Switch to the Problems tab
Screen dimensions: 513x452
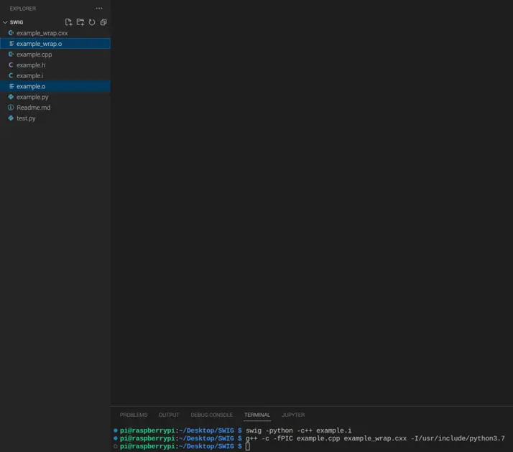tap(134, 415)
